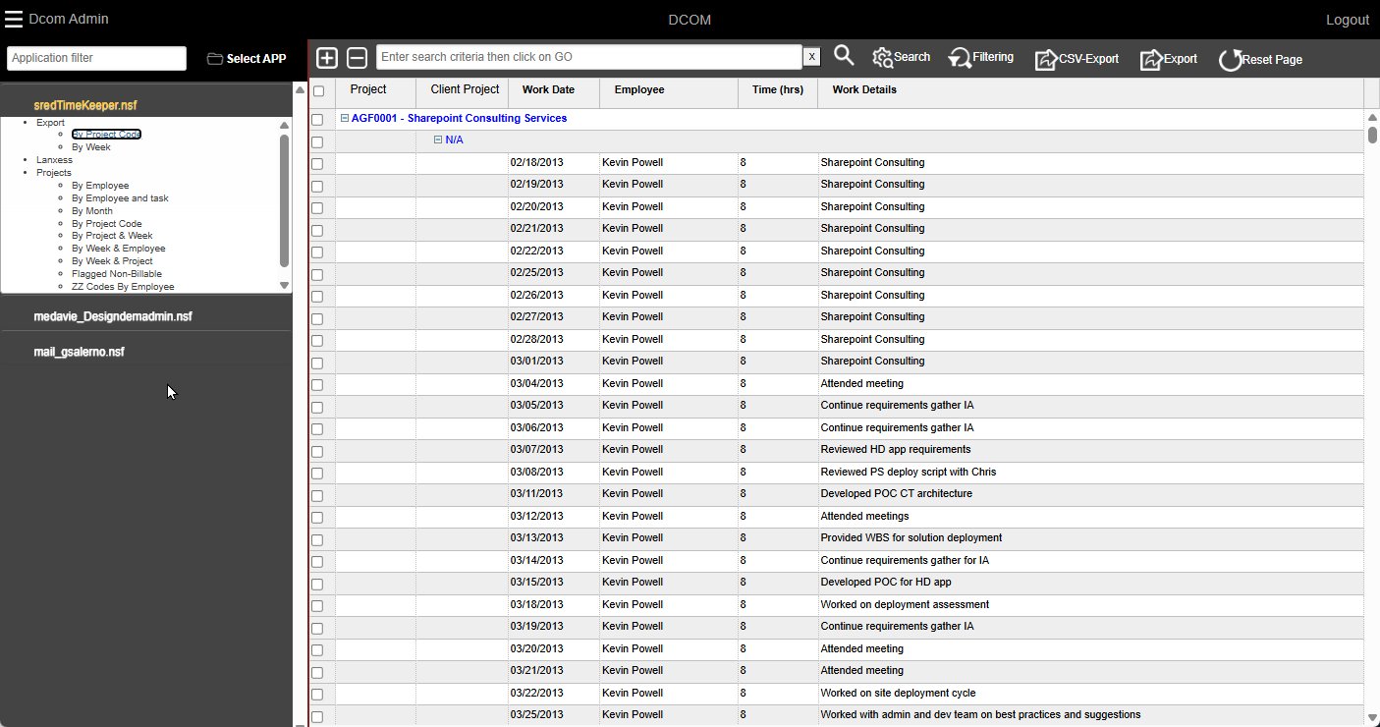Image resolution: width=1380 pixels, height=727 pixels.
Task: Click the Export icon button
Action: 1168,59
